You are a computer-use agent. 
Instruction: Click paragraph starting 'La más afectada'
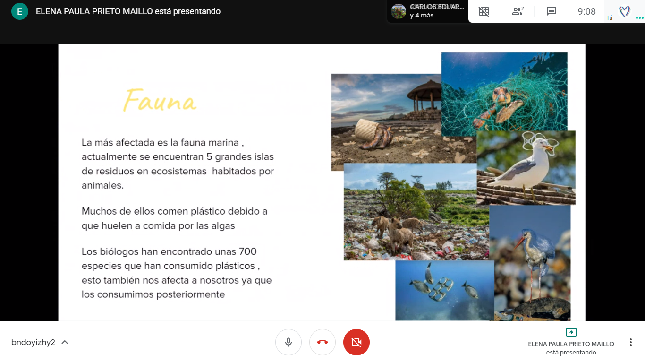pyautogui.click(x=178, y=164)
